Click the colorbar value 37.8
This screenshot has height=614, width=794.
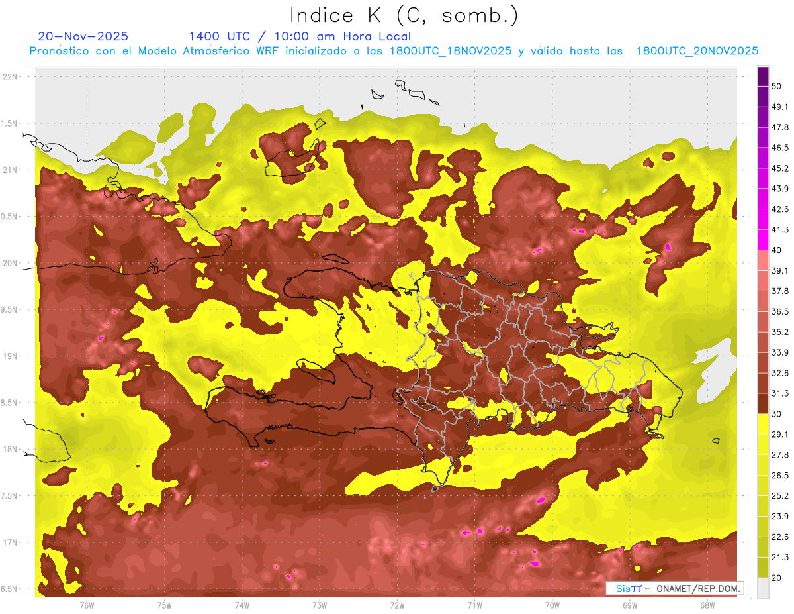(779, 291)
